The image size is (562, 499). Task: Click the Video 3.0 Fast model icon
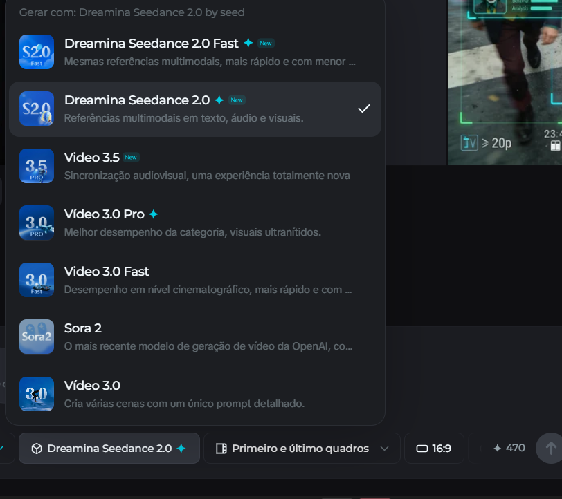[x=37, y=280]
